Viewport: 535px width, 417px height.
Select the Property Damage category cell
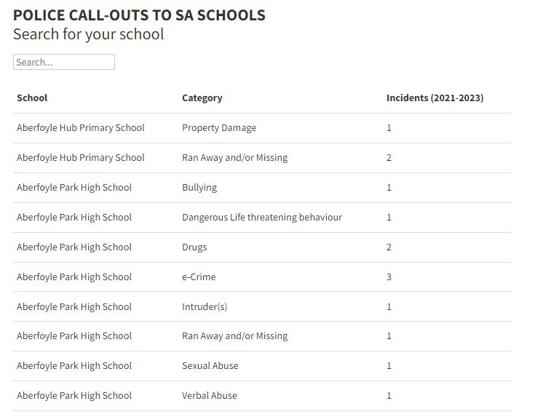coord(219,127)
